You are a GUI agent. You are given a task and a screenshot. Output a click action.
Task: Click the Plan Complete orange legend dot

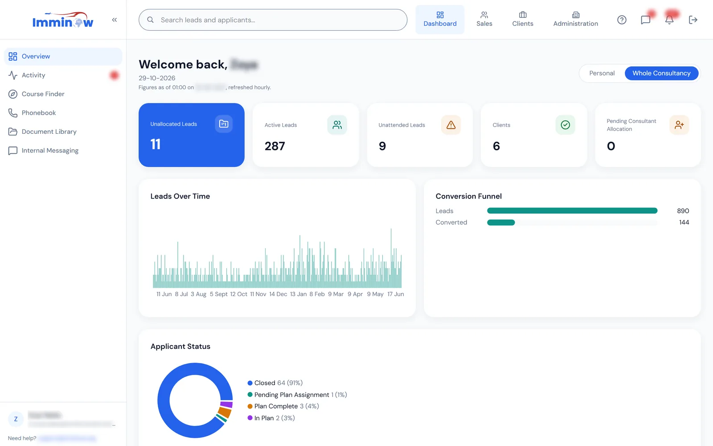[250, 406]
